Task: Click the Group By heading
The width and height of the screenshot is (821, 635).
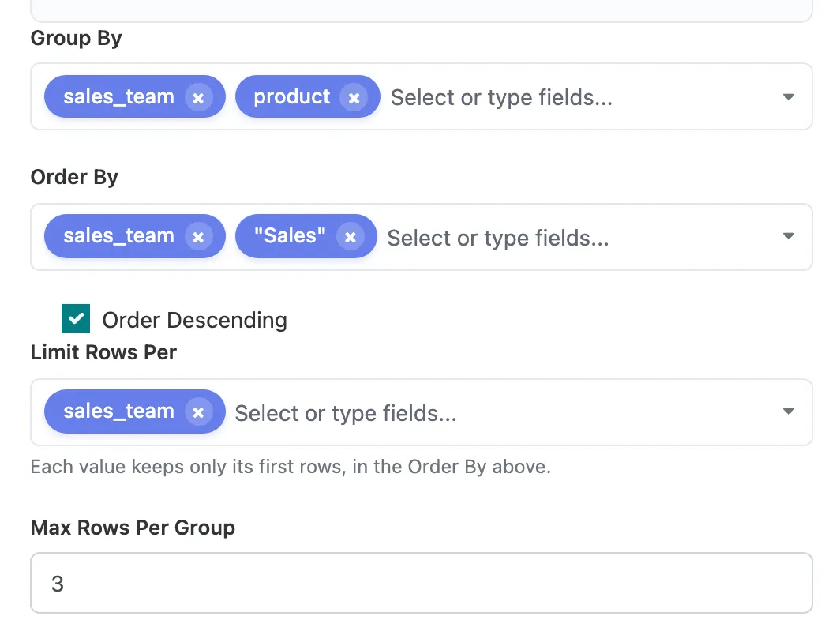Action: [77, 38]
